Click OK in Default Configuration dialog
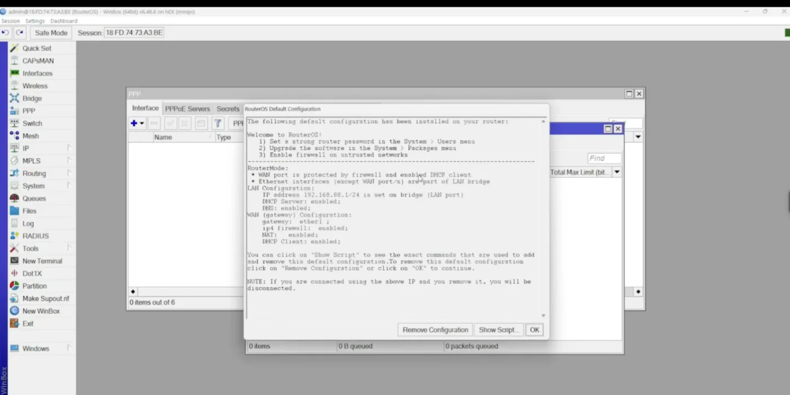The height and width of the screenshot is (395, 790). tap(534, 330)
